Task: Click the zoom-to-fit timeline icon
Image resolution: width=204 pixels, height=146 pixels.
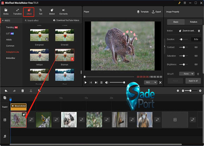Action: 178,91
